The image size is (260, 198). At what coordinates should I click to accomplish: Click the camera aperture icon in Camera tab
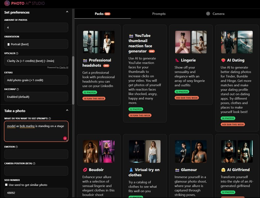point(208,14)
